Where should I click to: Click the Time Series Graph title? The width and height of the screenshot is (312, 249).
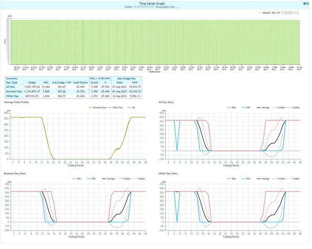(152, 4)
